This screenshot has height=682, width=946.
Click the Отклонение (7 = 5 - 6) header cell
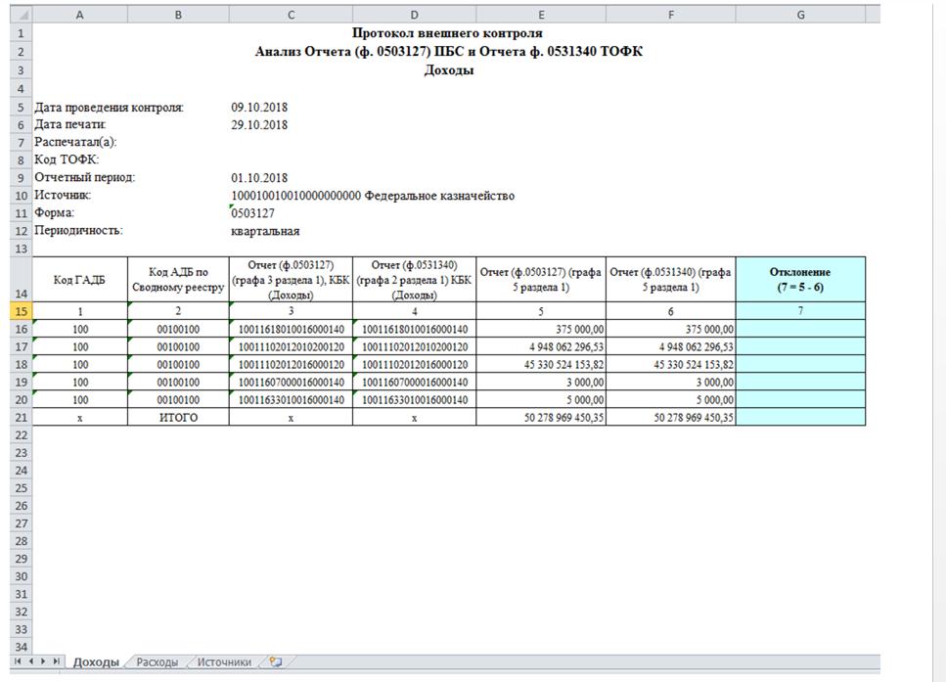click(x=800, y=280)
